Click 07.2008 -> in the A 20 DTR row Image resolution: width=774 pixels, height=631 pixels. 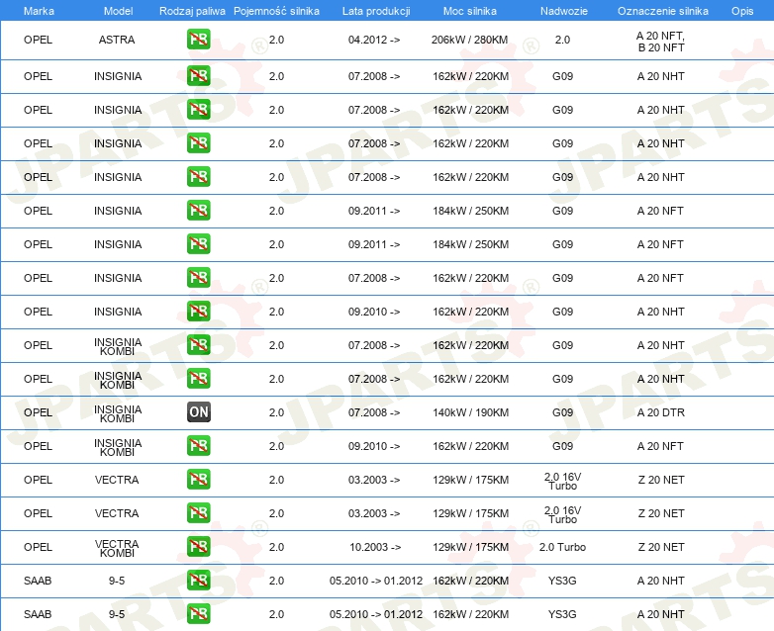pyautogui.click(x=374, y=412)
